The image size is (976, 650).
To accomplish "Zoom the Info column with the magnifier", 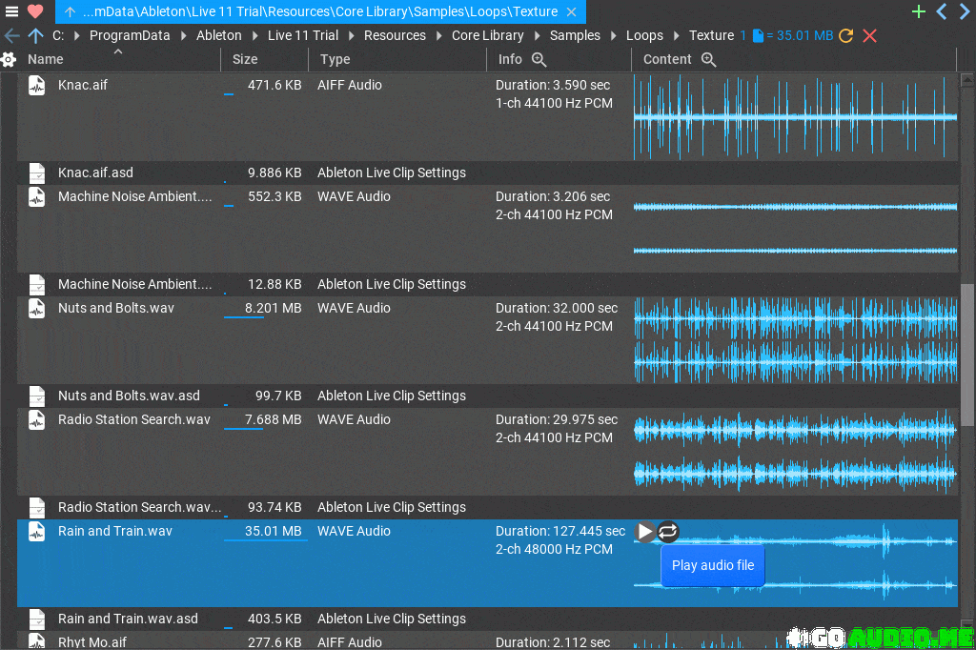I will tap(539, 59).
